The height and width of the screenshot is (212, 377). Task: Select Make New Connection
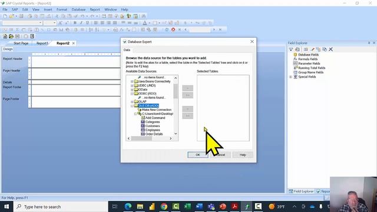click(x=157, y=110)
